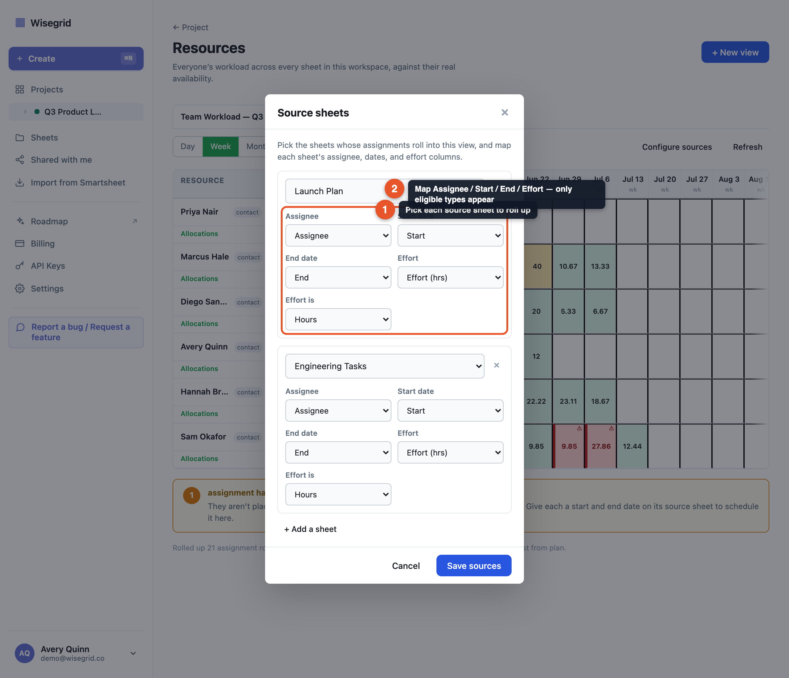
Task: Expand the Q3 Product L... project tree item
Action: pos(25,112)
